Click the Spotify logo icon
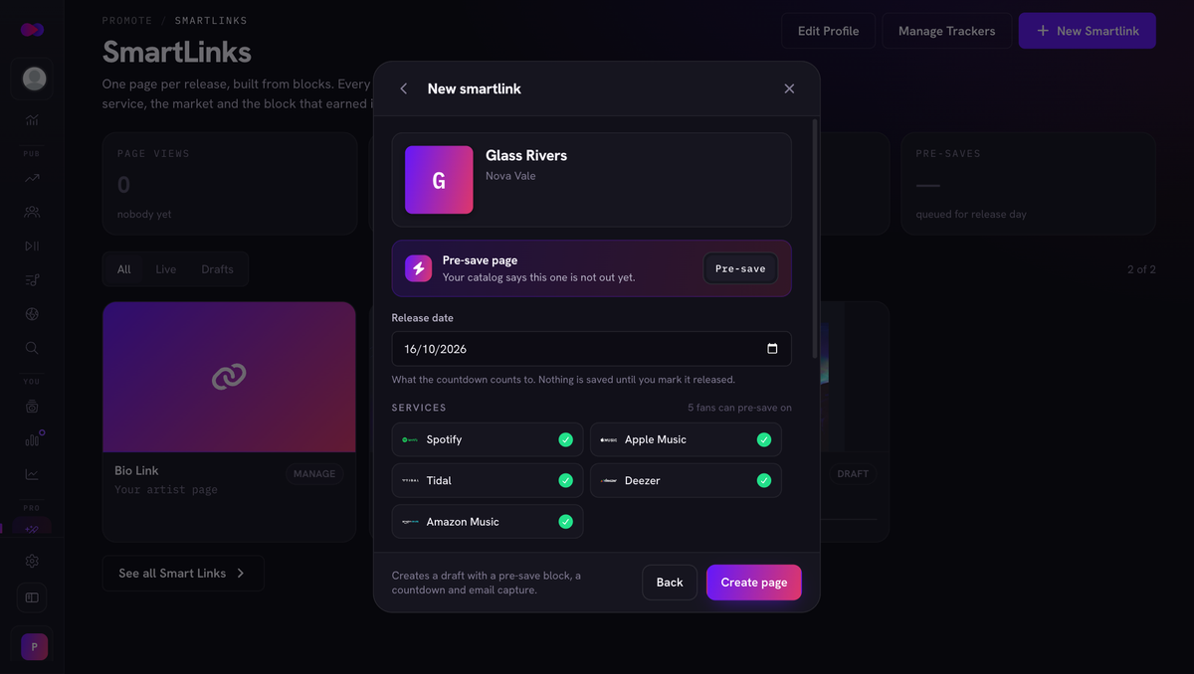 [410, 439]
